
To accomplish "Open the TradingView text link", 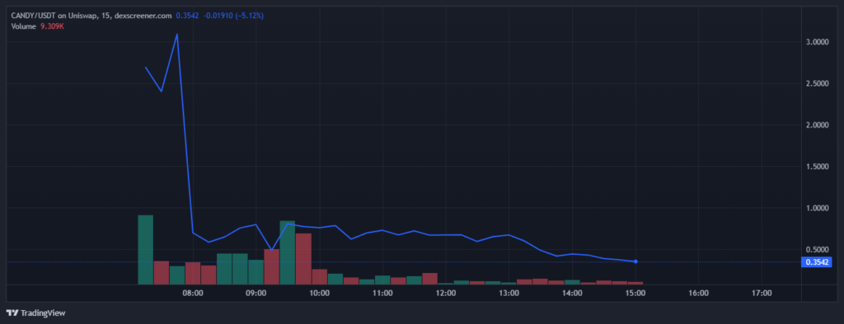I will coord(43,312).
